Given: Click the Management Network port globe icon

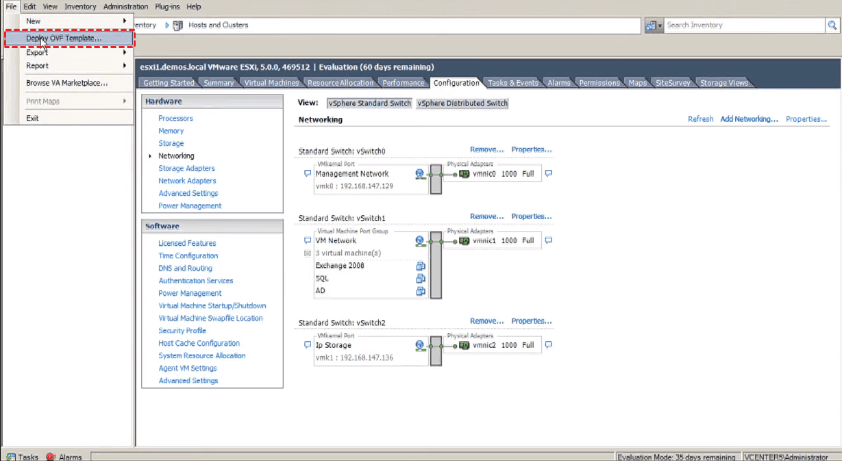Looking at the screenshot, I should tap(420, 174).
